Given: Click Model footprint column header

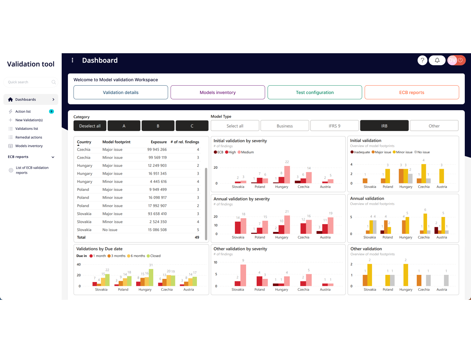Looking at the screenshot, I should [117, 142].
